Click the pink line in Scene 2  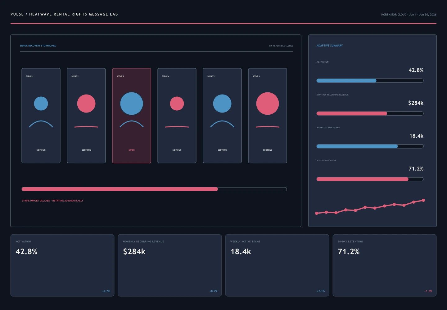click(x=86, y=127)
